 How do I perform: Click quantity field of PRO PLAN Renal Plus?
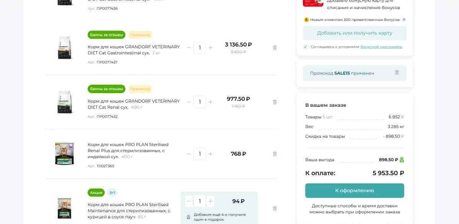tap(200, 154)
